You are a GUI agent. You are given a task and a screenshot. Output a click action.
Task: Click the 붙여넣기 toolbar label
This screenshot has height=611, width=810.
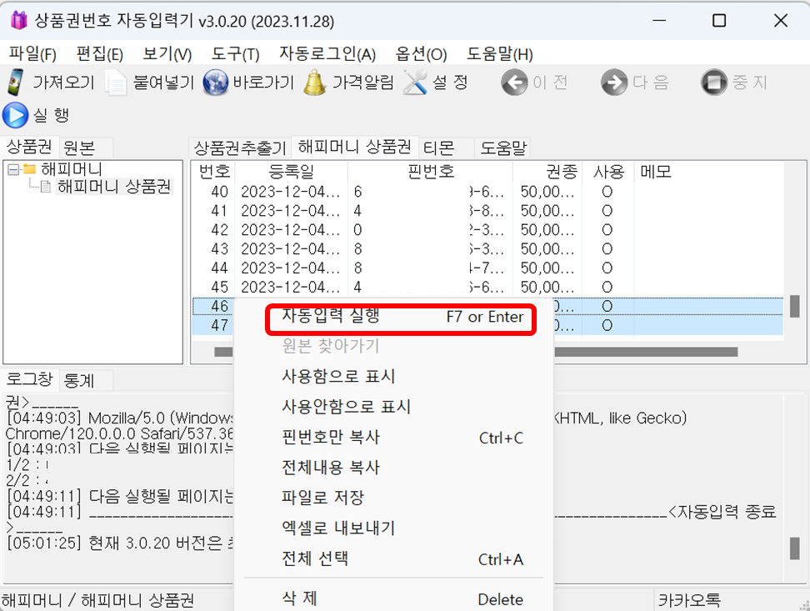164,83
